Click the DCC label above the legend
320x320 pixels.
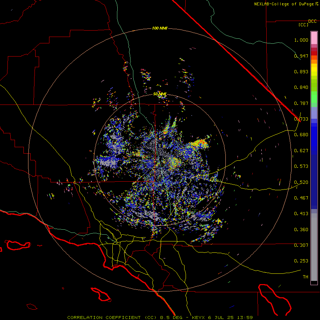pos(313,21)
